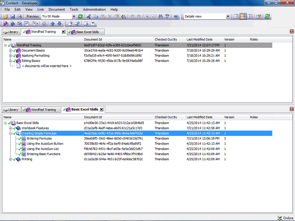Viewport: 295px width, 221px height.
Task: Expand the Printing node
Action: coord(11,159)
